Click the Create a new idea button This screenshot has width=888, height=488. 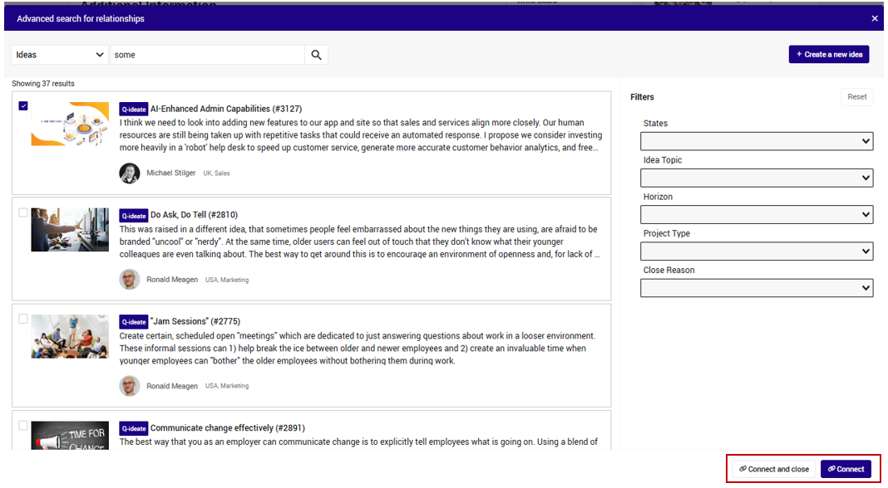(828, 54)
